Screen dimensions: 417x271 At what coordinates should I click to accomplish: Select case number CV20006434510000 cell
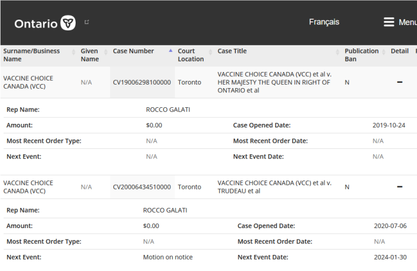[x=142, y=187]
